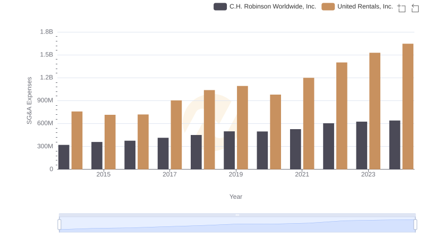Image resolution: width=425 pixels, height=245 pixels.
Task: Click United Rentals bar for 2023
Action: (x=375, y=111)
